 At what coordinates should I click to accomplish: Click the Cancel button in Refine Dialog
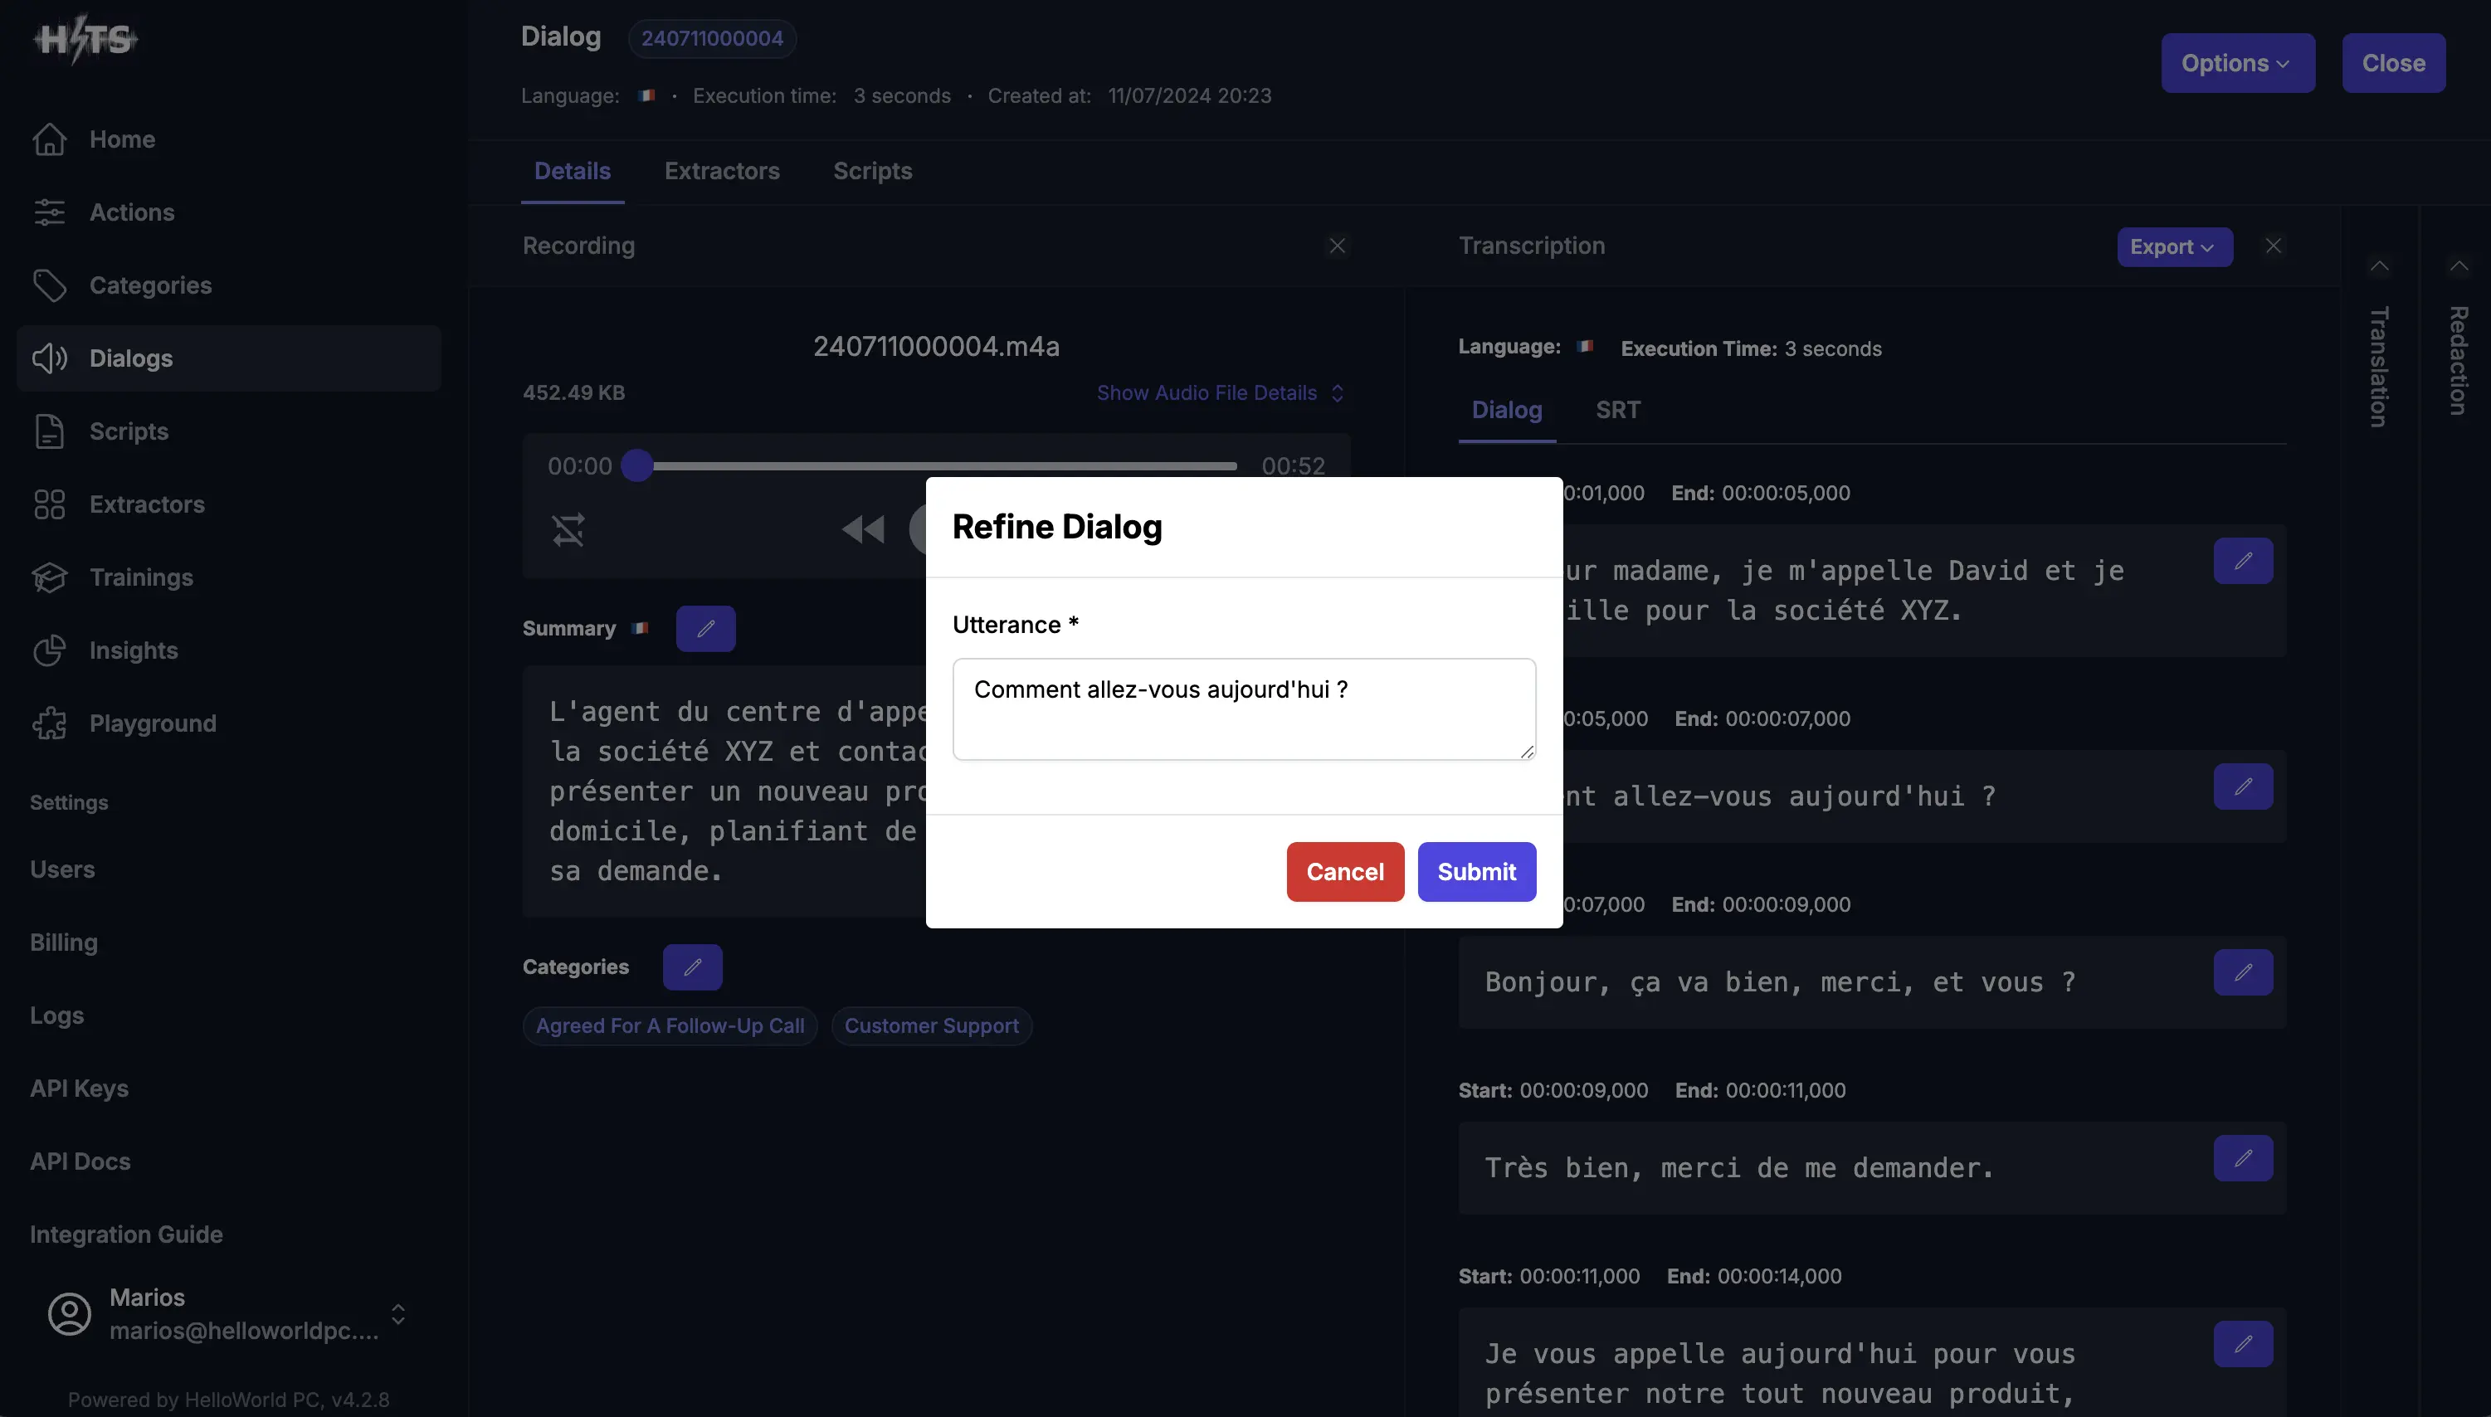(1345, 871)
